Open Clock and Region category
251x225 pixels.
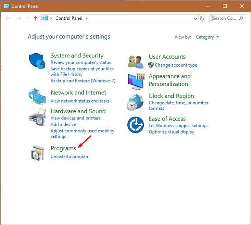click(x=171, y=96)
